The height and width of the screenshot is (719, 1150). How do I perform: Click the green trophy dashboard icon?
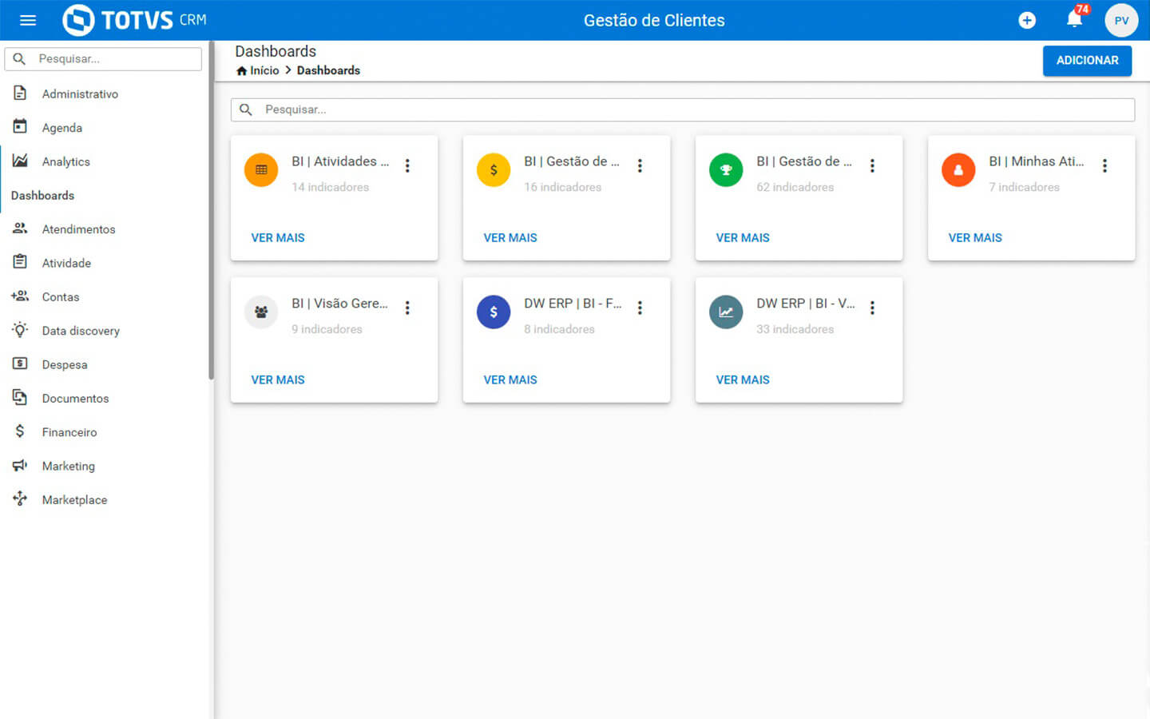click(726, 169)
